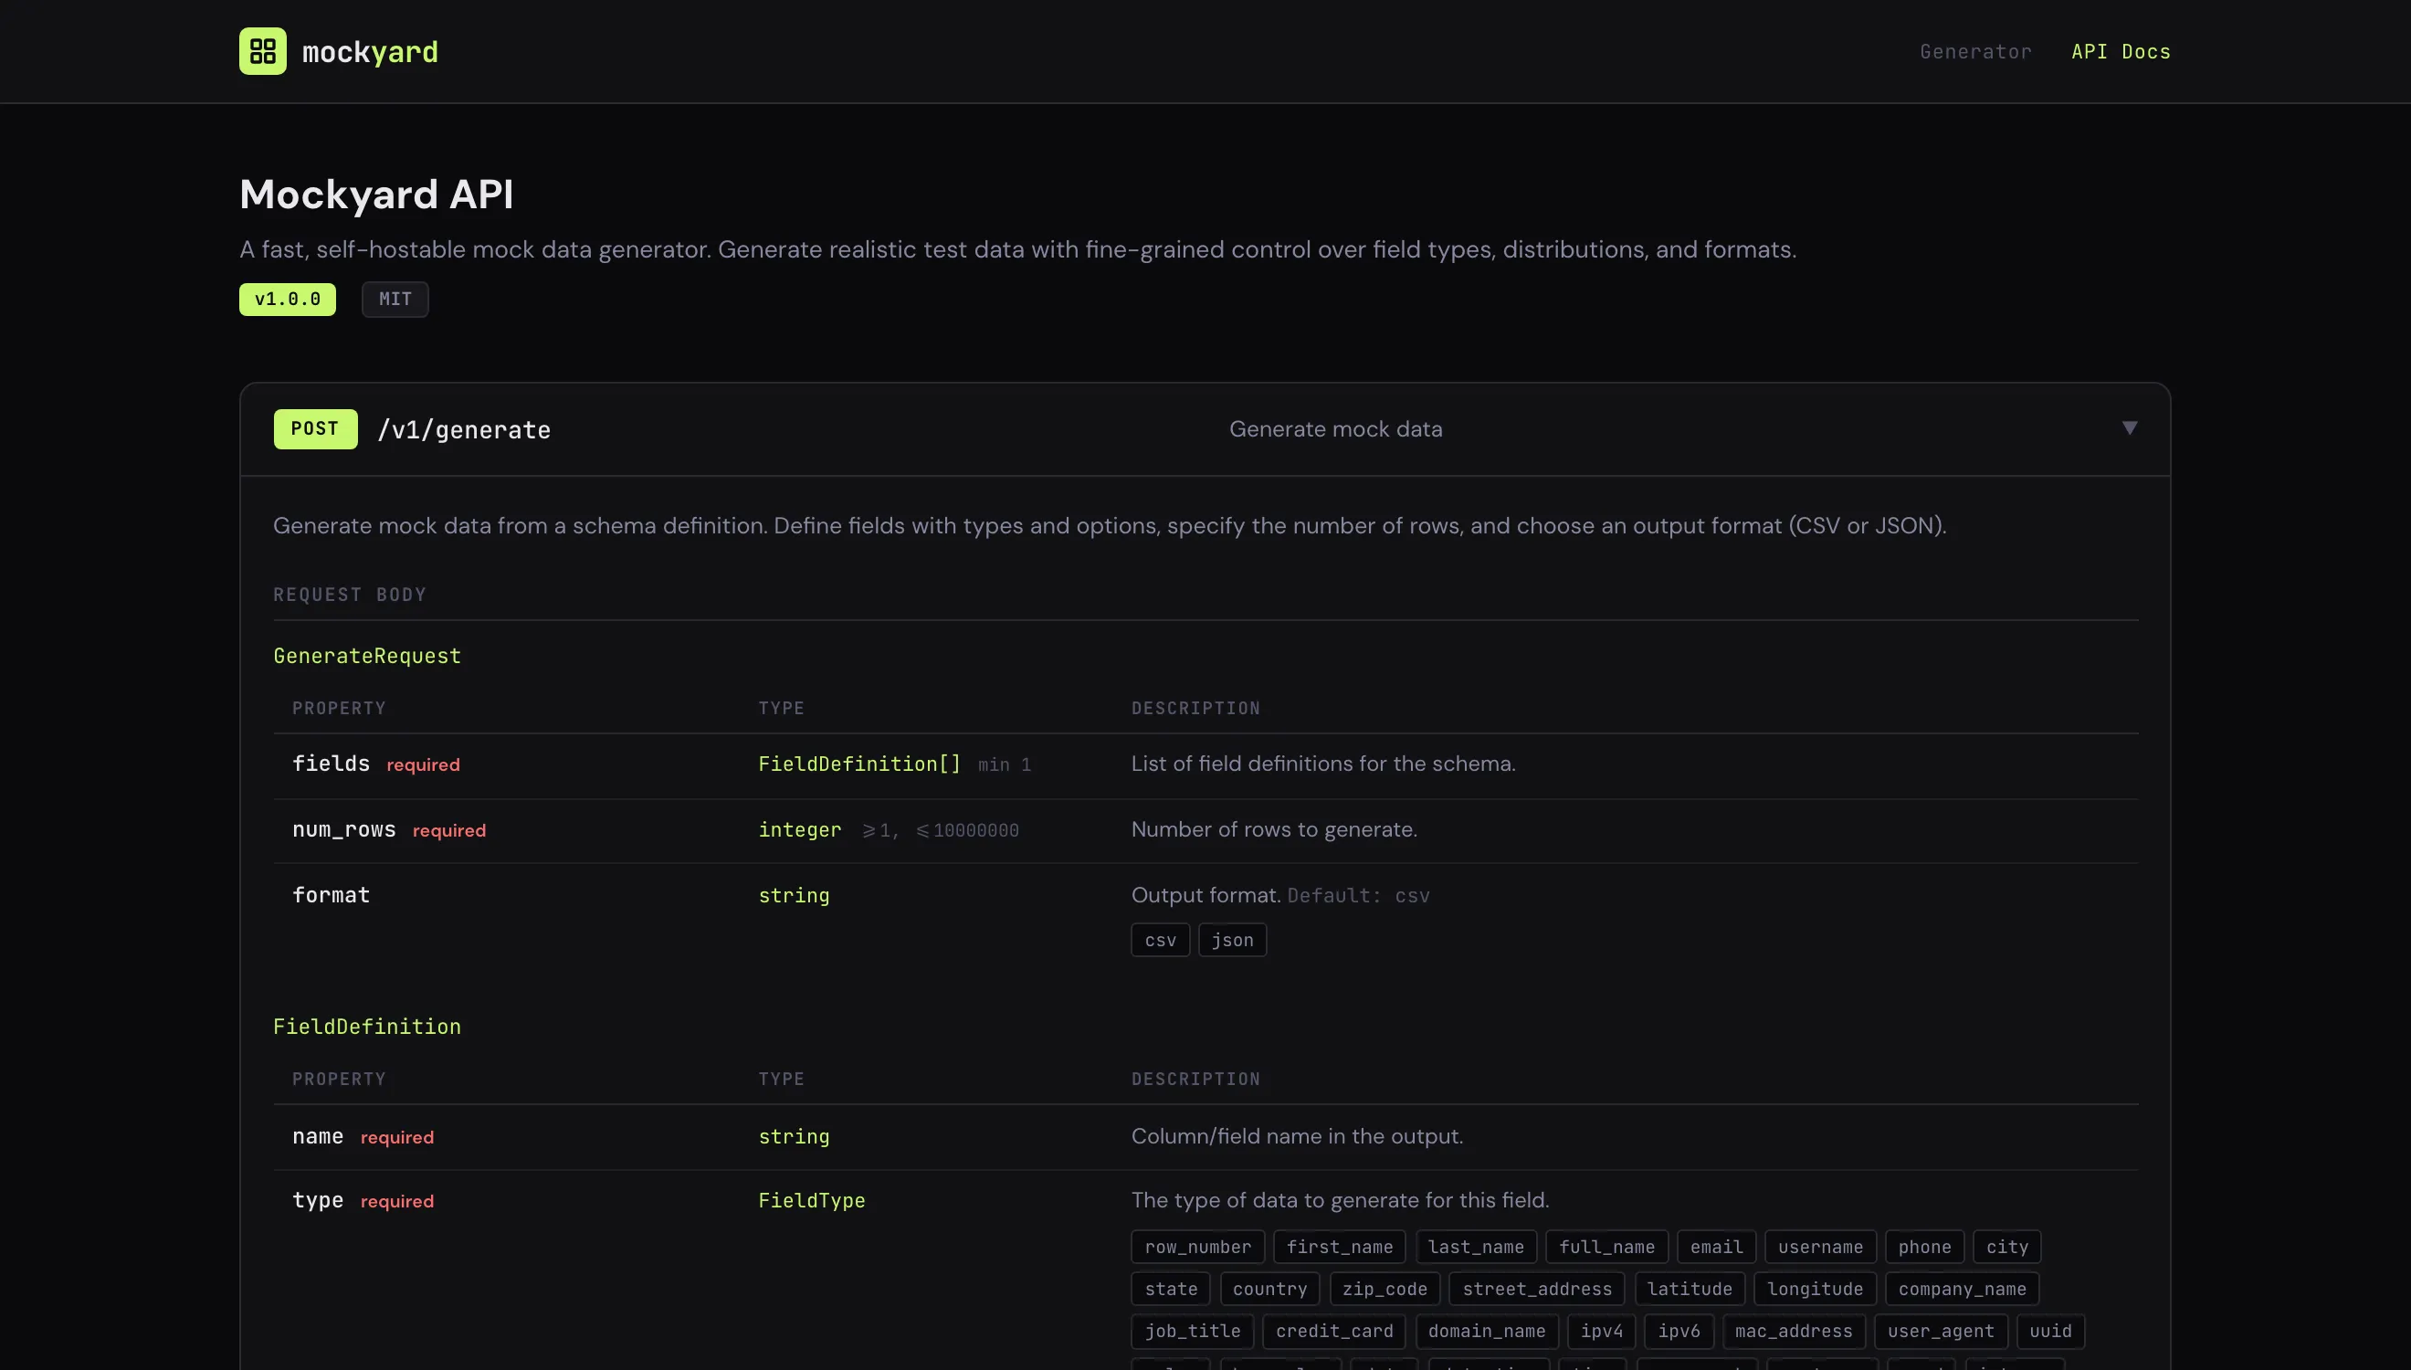The height and width of the screenshot is (1370, 2411).
Task: Click the phone field type tag
Action: click(x=1924, y=1247)
